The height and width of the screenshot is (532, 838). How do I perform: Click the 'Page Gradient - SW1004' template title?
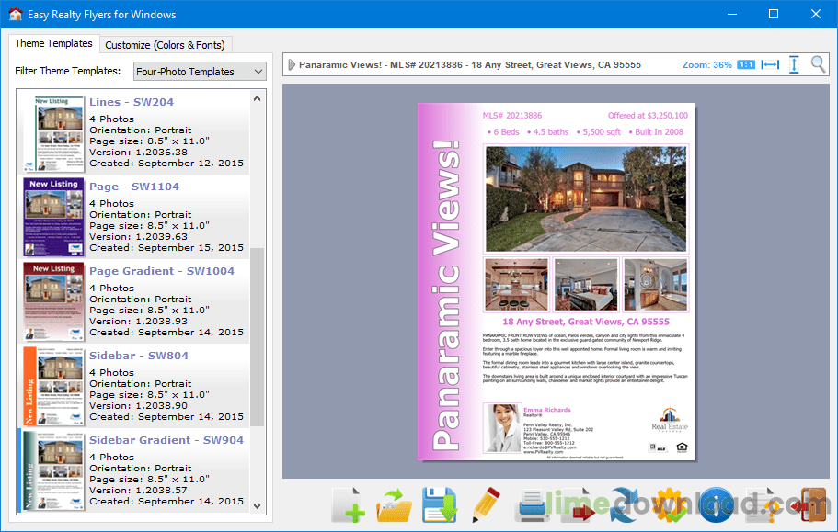162,271
